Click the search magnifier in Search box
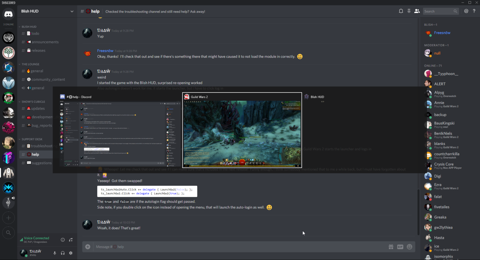 tap(455, 12)
